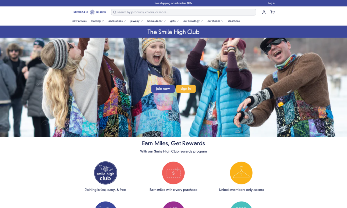Click the Mexicali Blues logo

89,12
